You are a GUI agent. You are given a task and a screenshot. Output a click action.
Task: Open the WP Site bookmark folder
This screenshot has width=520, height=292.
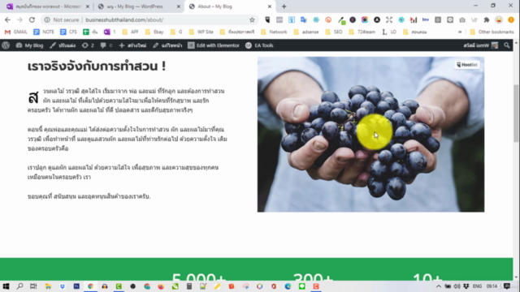201,32
